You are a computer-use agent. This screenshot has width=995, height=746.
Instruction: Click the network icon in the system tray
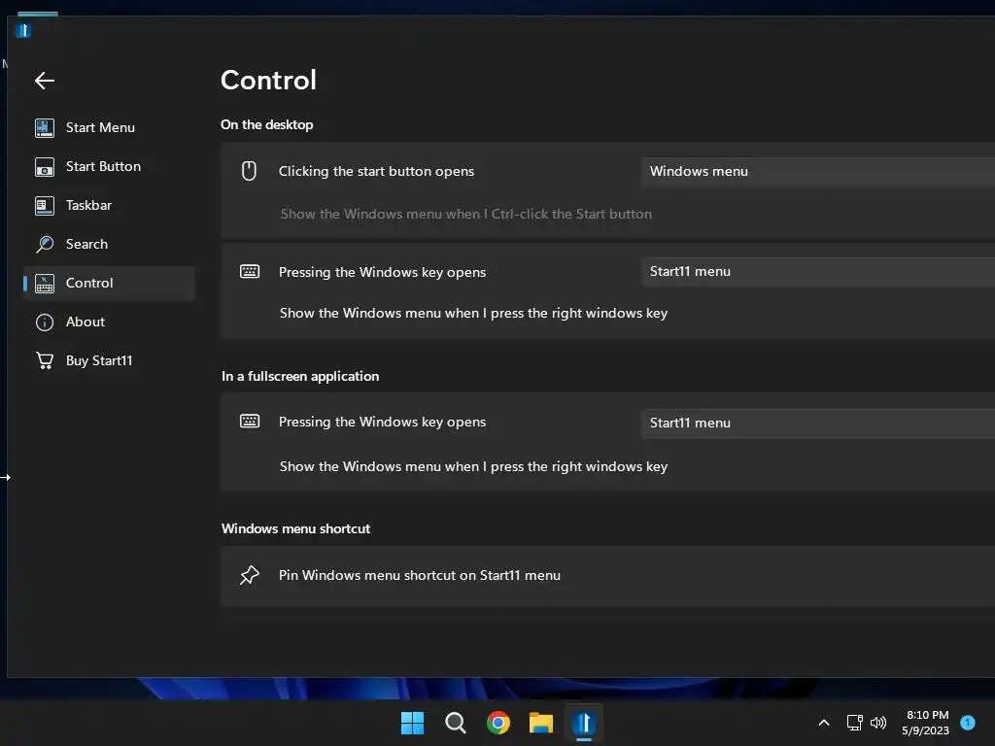[x=854, y=723]
